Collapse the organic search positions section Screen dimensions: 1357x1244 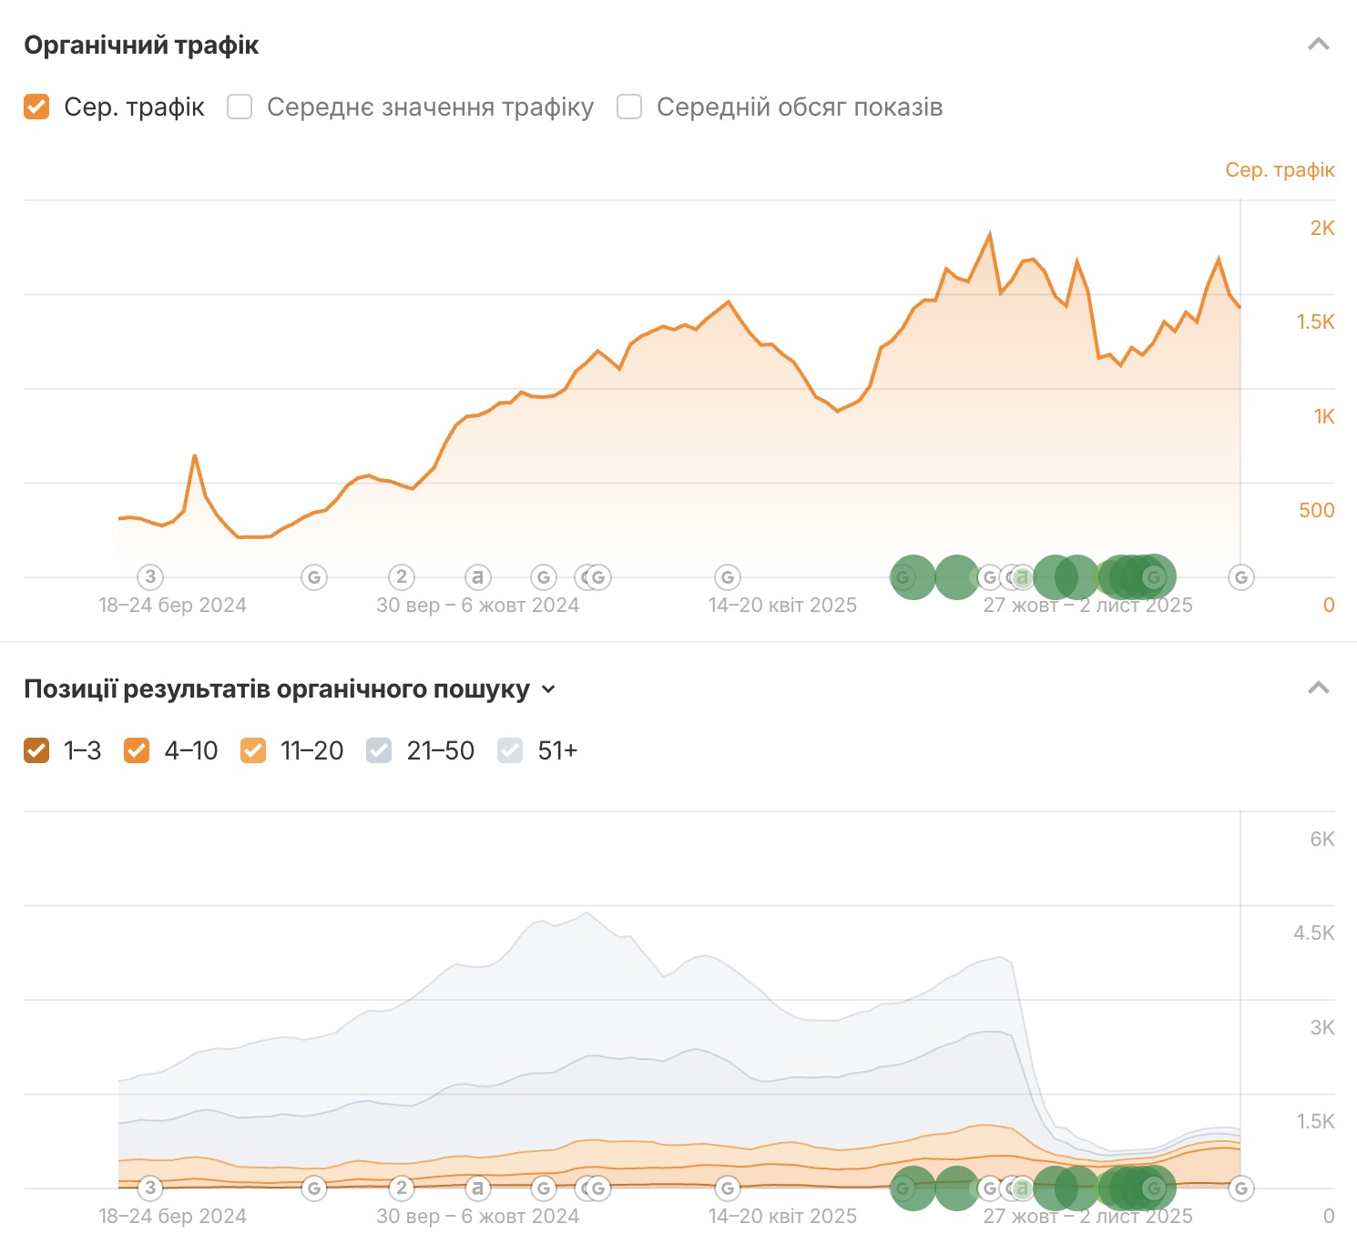[1318, 688]
